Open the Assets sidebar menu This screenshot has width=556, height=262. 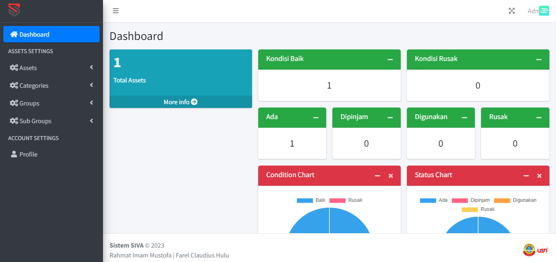point(28,68)
